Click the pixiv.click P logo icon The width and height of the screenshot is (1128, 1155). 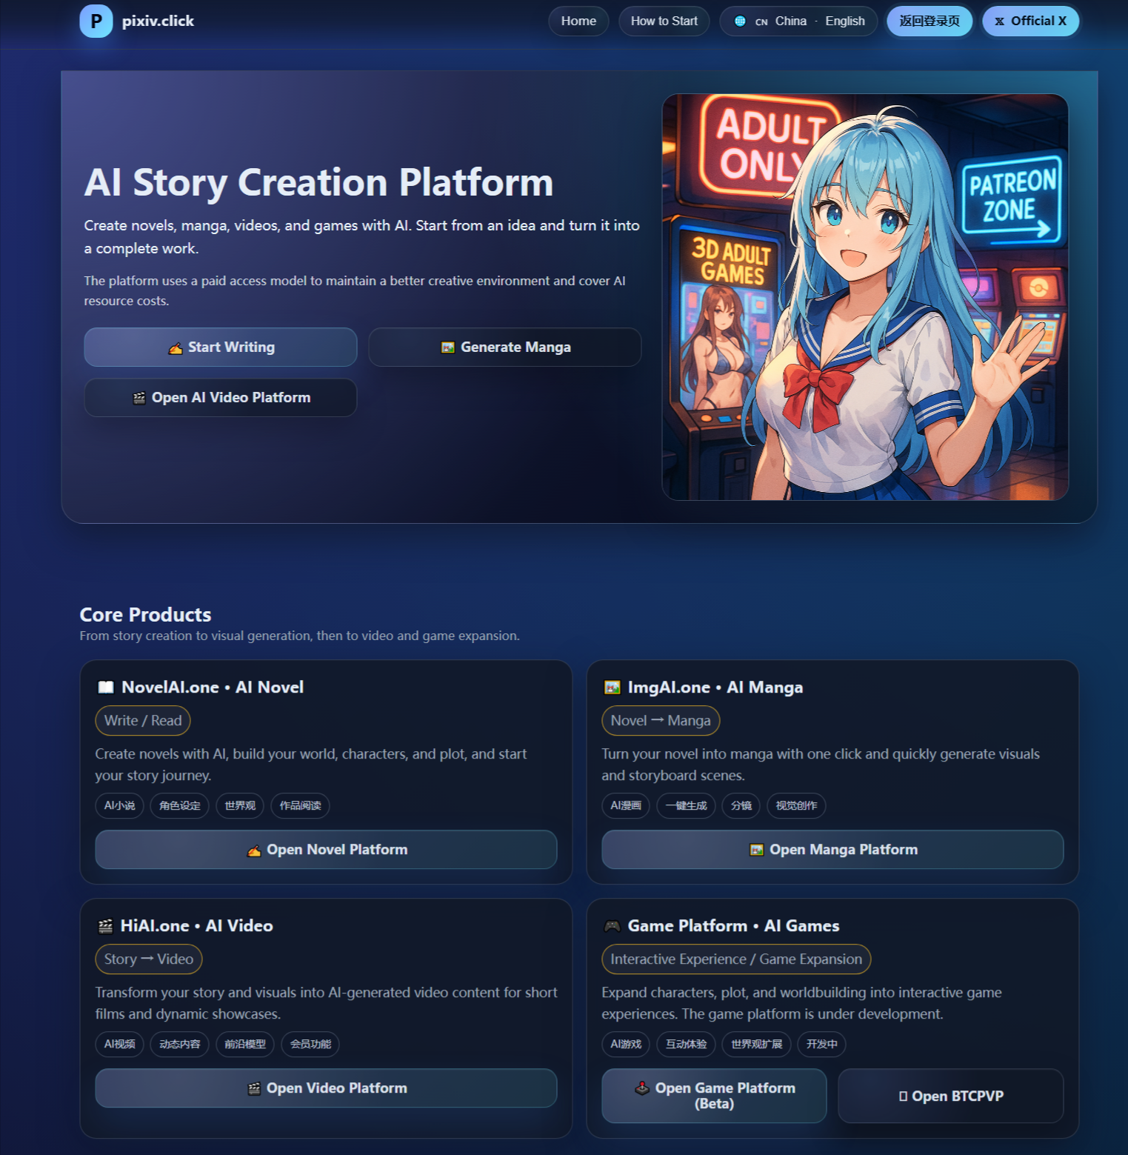click(96, 21)
